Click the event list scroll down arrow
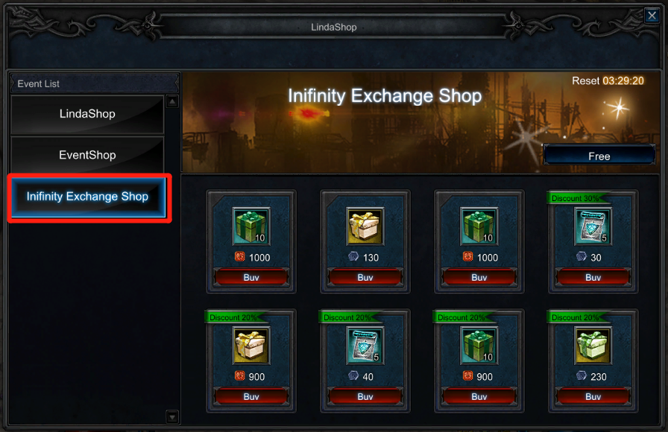Screen dimensions: 668x432 click(x=172, y=416)
